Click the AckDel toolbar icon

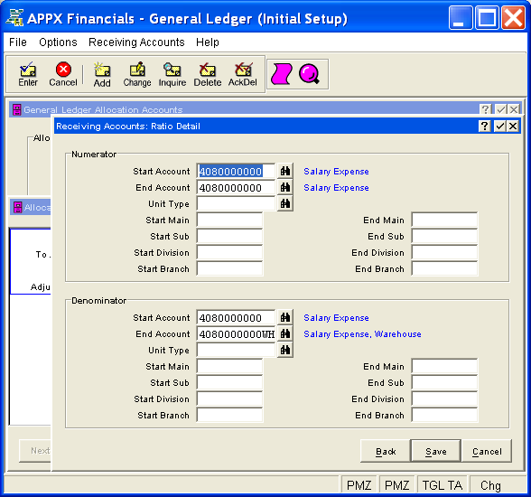(242, 74)
